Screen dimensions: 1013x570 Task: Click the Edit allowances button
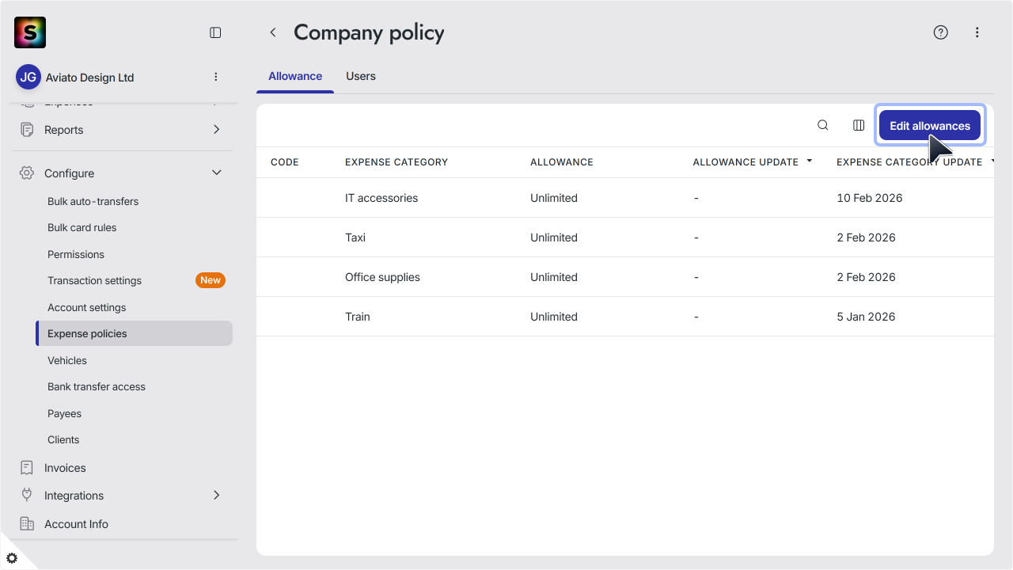click(930, 125)
